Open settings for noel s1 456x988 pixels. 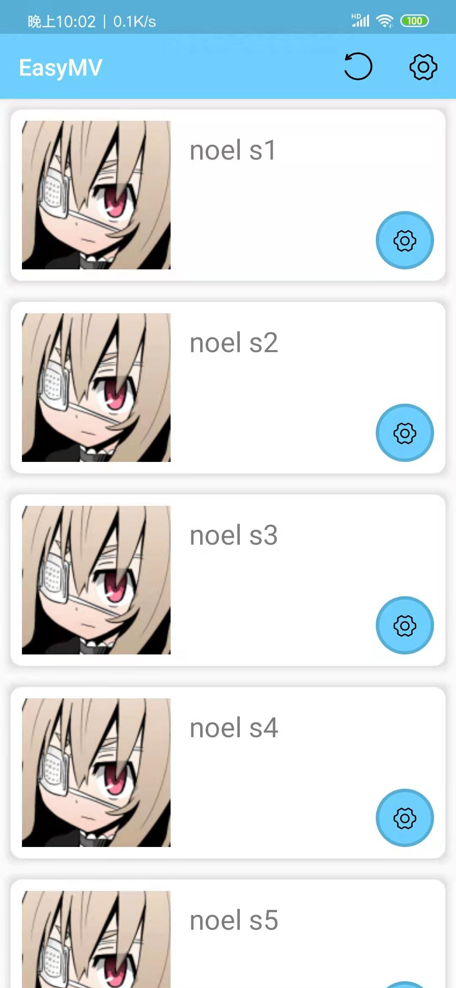click(x=404, y=240)
